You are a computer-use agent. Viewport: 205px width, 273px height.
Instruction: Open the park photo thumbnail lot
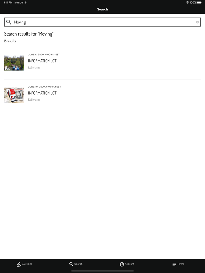[14, 63]
